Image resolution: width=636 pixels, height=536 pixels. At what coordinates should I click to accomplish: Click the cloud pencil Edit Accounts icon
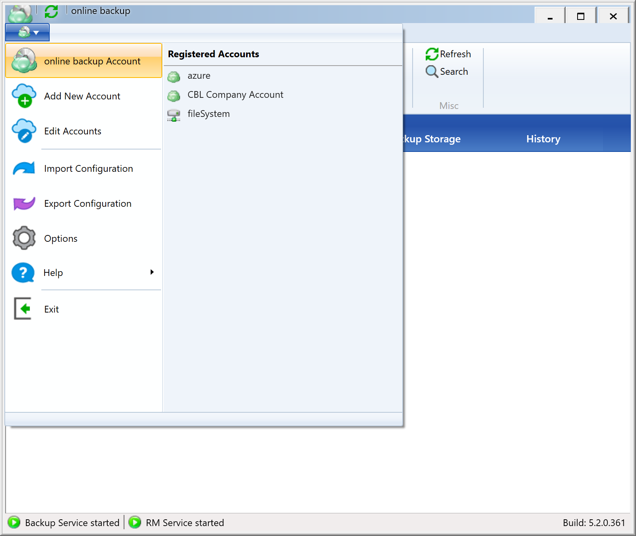pyautogui.click(x=24, y=131)
